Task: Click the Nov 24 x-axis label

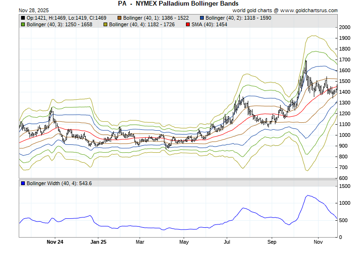Action: 55,242
